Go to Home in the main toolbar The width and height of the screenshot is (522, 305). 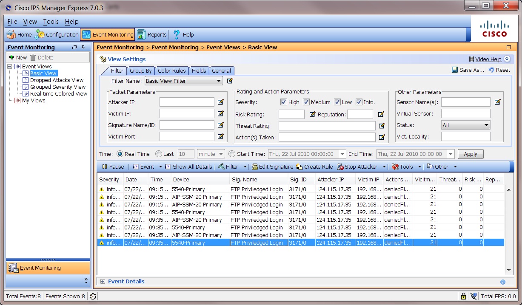(x=19, y=35)
